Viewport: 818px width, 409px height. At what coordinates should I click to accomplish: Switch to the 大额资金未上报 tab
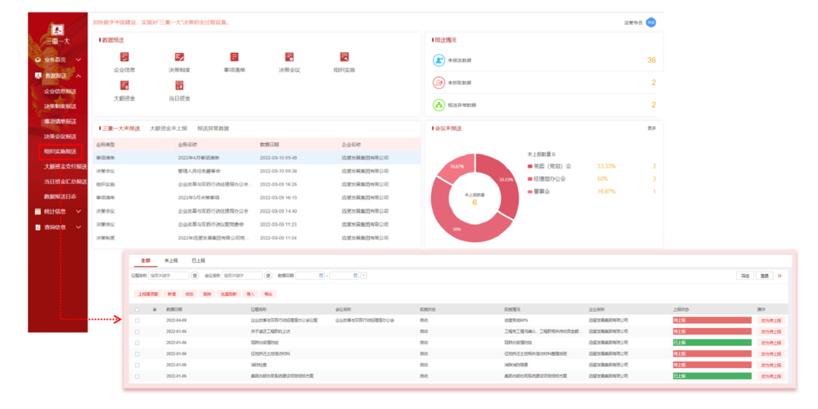coord(169,128)
